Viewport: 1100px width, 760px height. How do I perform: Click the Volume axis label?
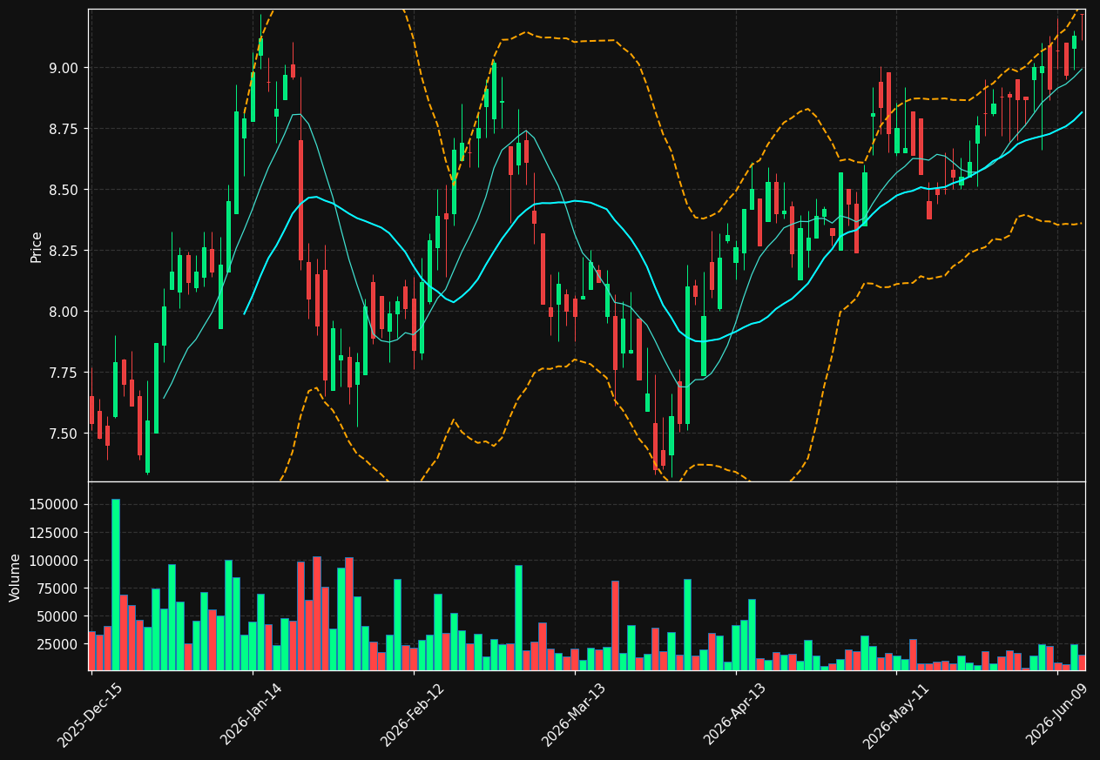click(x=15, y=577)
